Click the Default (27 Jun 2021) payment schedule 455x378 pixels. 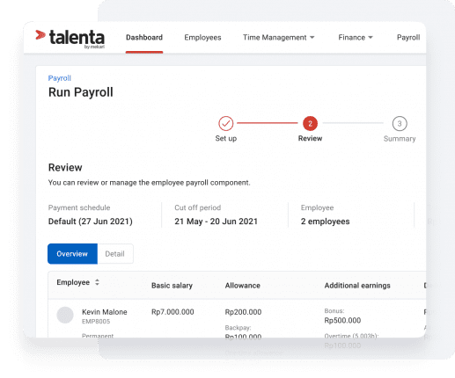pos(91,222)
